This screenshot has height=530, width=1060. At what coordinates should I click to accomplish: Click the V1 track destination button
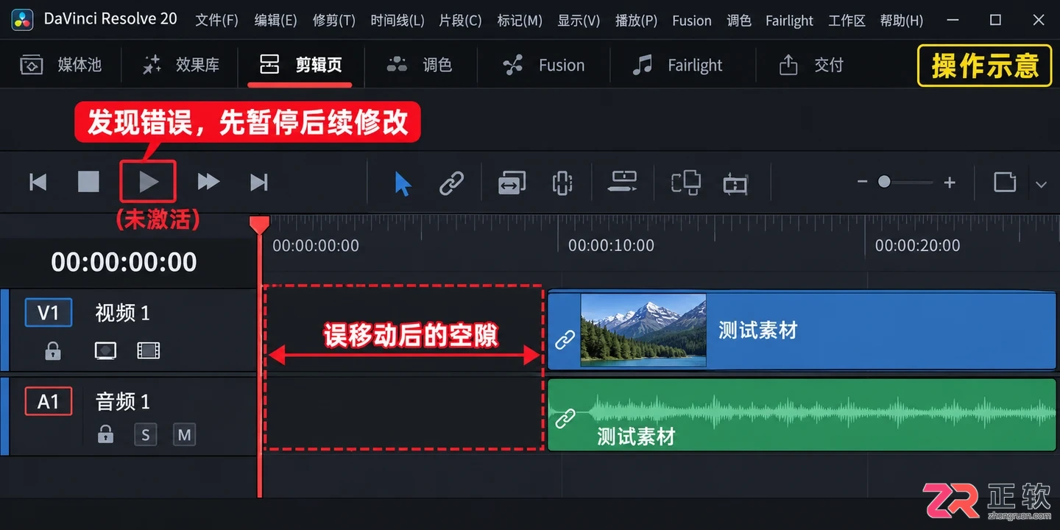[49, 313]
